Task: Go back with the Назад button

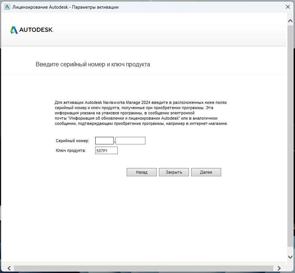Action: click(142, 172)
